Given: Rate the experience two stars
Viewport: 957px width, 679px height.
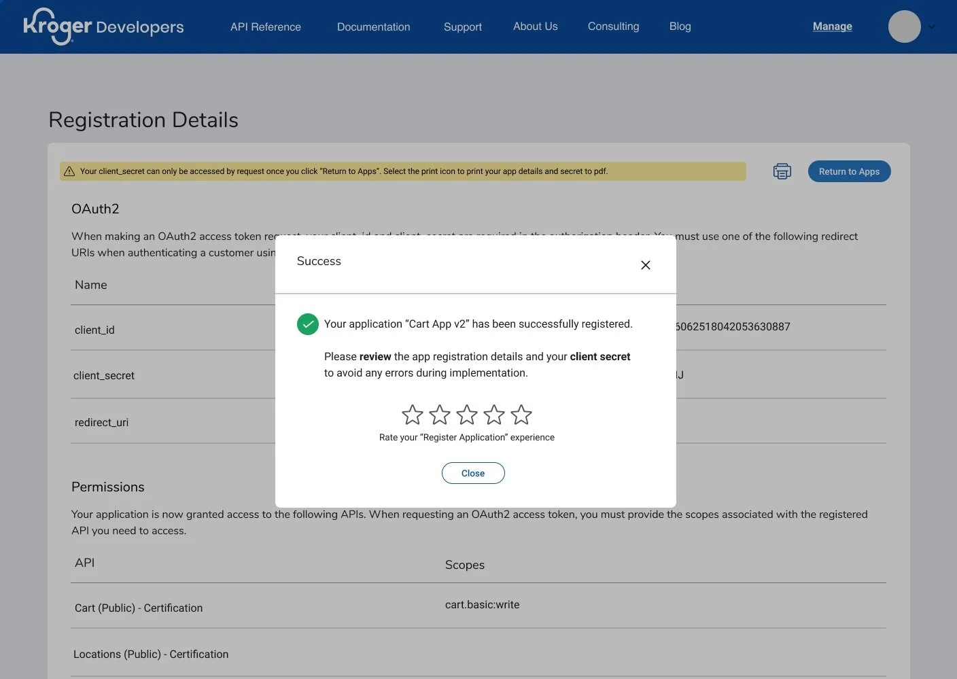Looking at the screenshot, I should click(x=440, y=415).
